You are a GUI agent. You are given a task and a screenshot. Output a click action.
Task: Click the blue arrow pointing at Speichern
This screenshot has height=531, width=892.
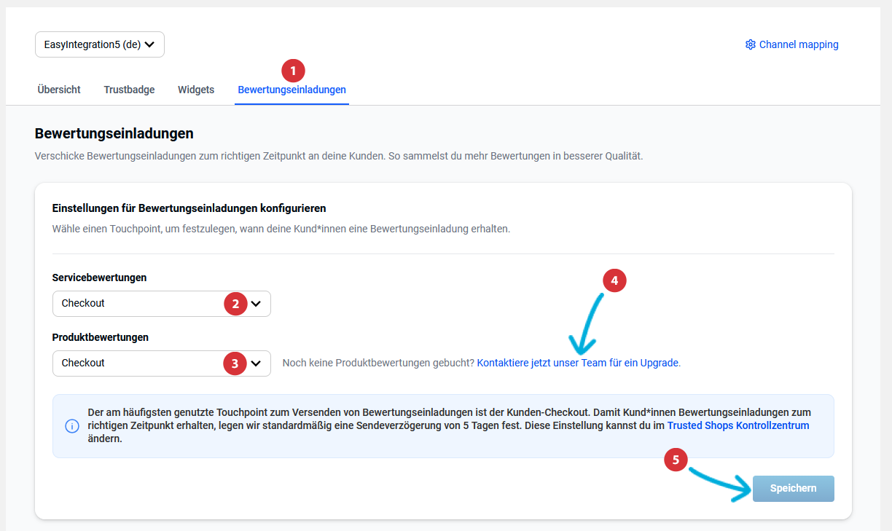(721, 484)
